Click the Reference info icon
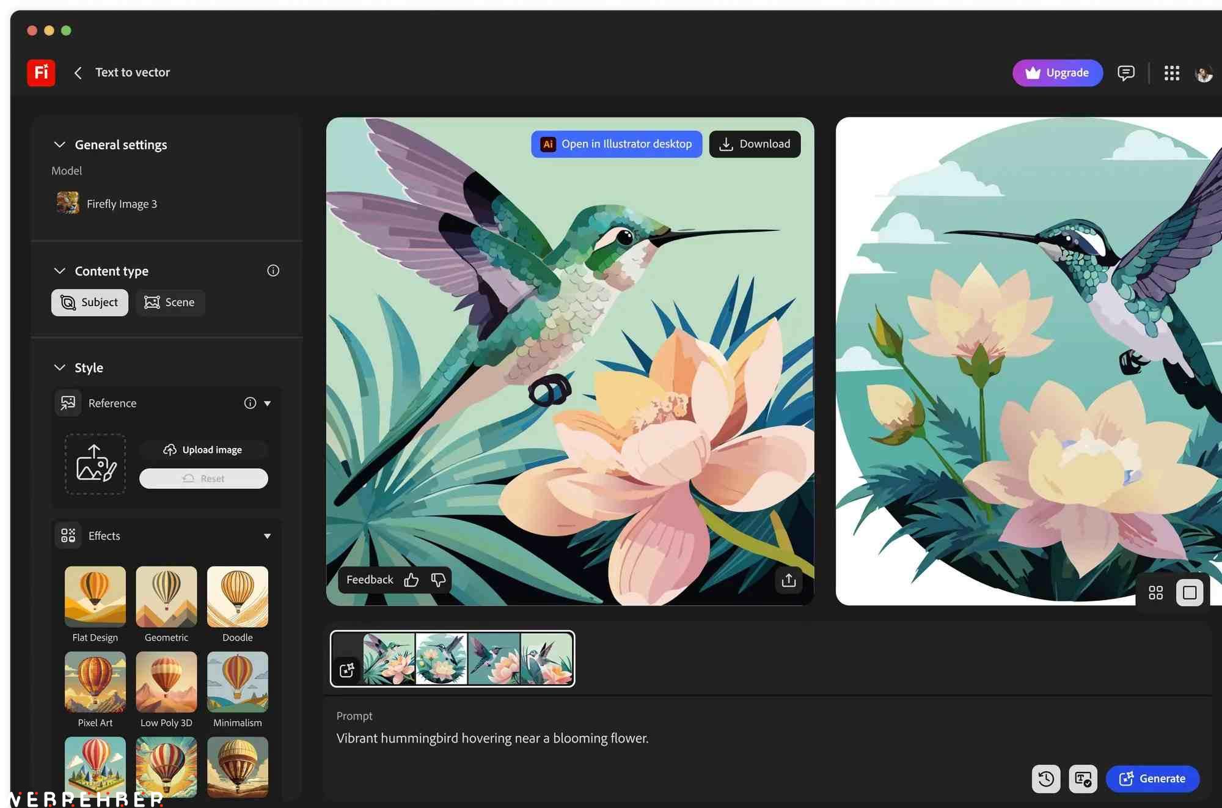The height and width of the screenshot is (808, 1222). pos(250,403)
